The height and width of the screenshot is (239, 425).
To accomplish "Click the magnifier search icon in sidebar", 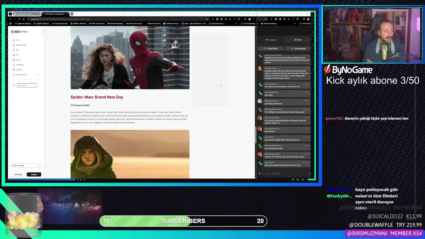I will click(x=14, y=85).
